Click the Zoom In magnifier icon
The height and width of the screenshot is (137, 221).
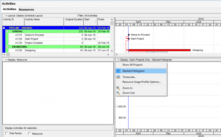[x=118, y=88]
